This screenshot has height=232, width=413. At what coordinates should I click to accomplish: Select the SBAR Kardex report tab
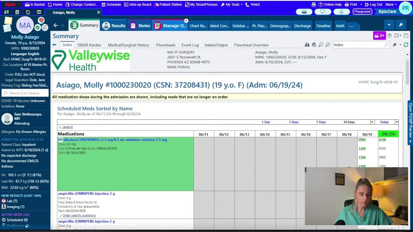[89, 45]
